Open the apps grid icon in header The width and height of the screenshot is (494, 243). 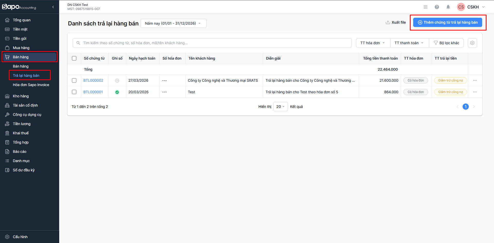pos(426,7)
